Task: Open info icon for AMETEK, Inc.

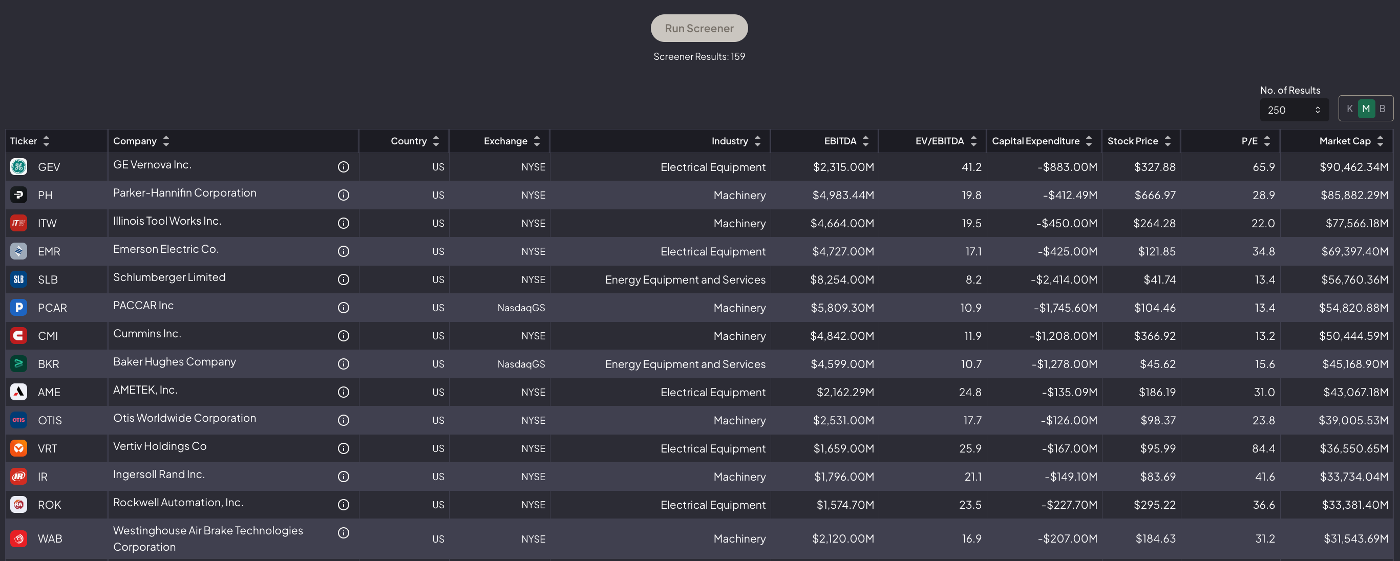Action: [344, 392]
